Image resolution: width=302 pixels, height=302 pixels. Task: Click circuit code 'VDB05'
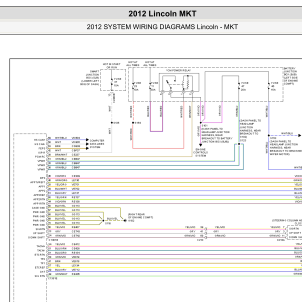coord(76,142)
